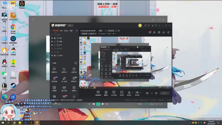Screen dimensions: 222x125
Task: Open the QQ penguin desktop icon
Action: (4, 63)
